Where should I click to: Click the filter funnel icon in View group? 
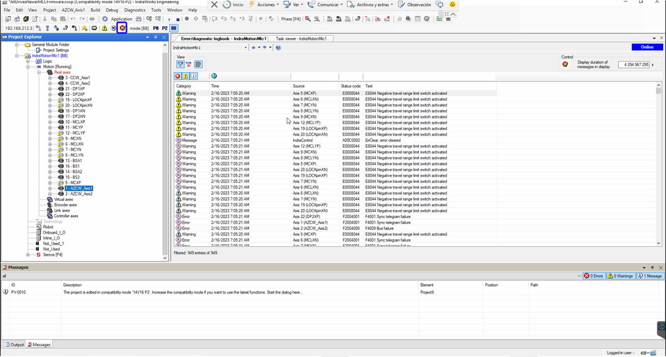pos(181,64)
